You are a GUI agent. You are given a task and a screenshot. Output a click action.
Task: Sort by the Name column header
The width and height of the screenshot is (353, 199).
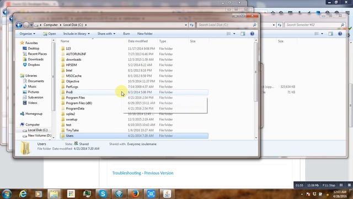pos(65,41)
